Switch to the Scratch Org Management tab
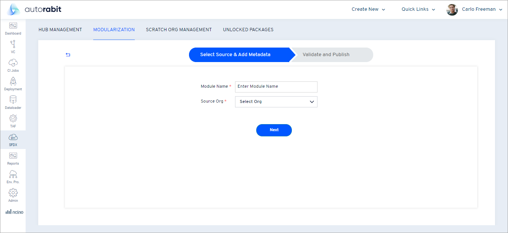The width and height of the screenshot is (508, 233). pos(179,29)
